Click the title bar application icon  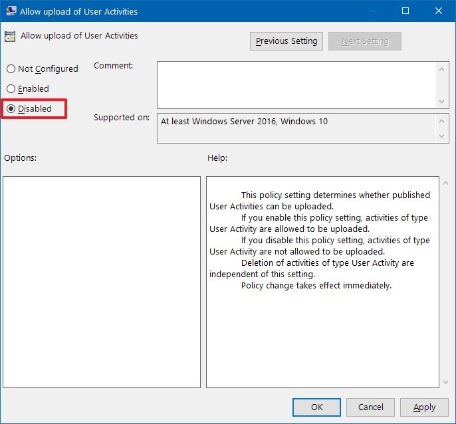tap(11, 11)
